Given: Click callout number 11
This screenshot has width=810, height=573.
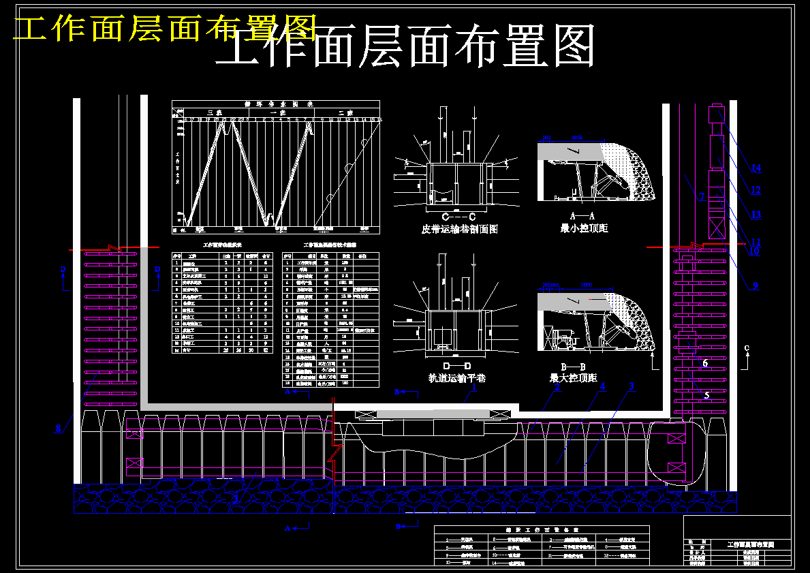Looking at the screenshot, I should coord(756,242).
